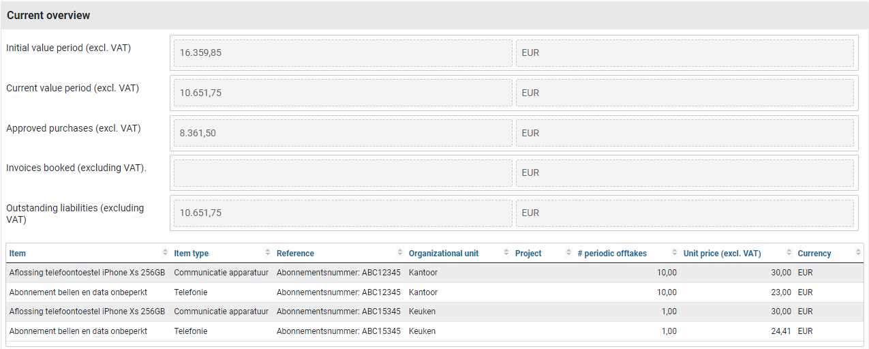Focus the empty Invoices booked amount field

[x=342, y=173]
